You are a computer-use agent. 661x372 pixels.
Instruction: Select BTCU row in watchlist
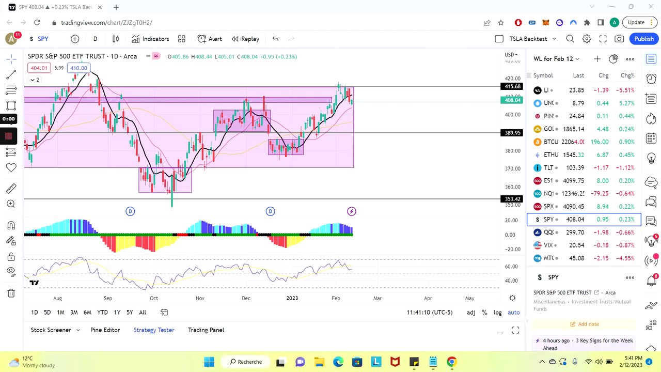[584, 142]
